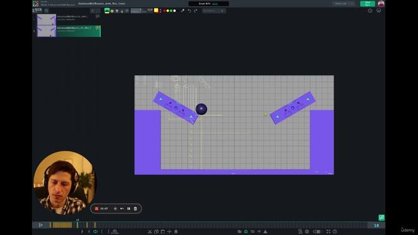Click the Zoom indicator at top center
This screenshot has height=235, width=418.
[x=208, y=3]
